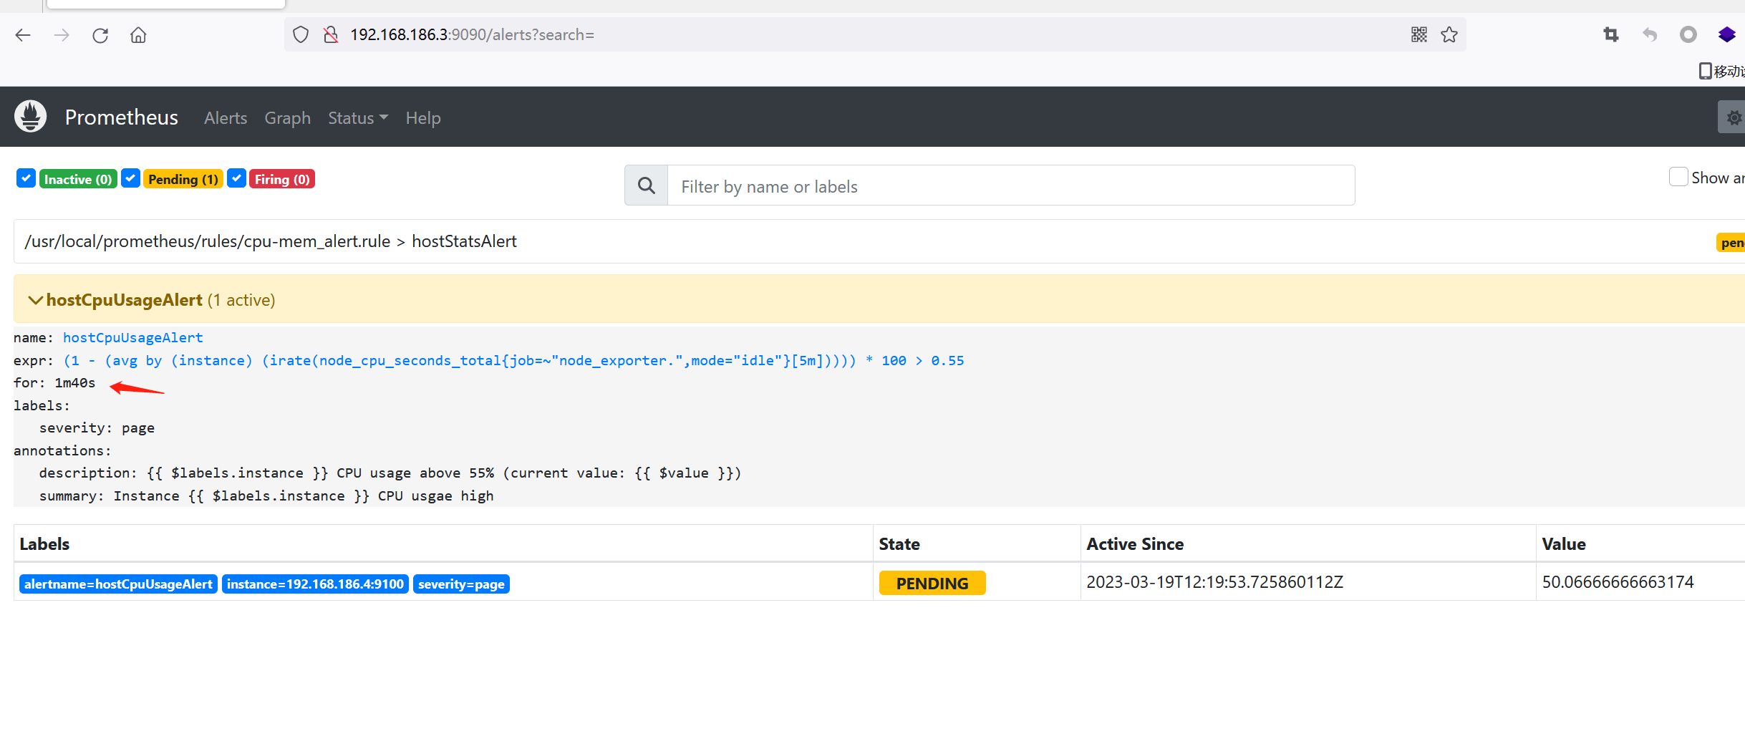Click the alert value 50.06666666663174
Viewport: 1745px width, 754px height.
point(1618,582)
